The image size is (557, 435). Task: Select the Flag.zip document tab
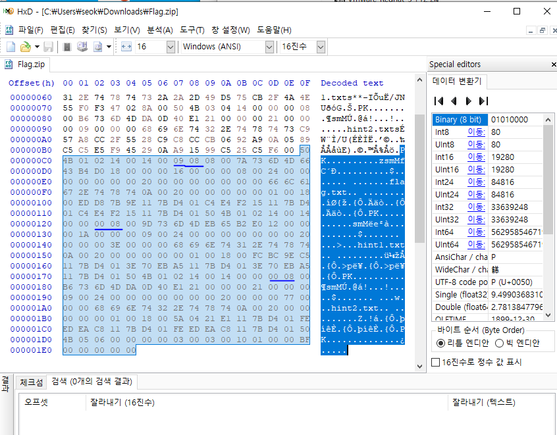(x=26, y=64)
